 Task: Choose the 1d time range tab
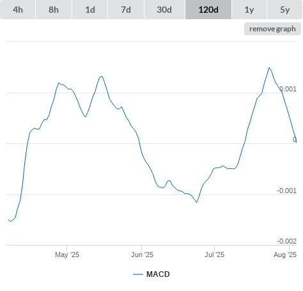pos(90,10)
